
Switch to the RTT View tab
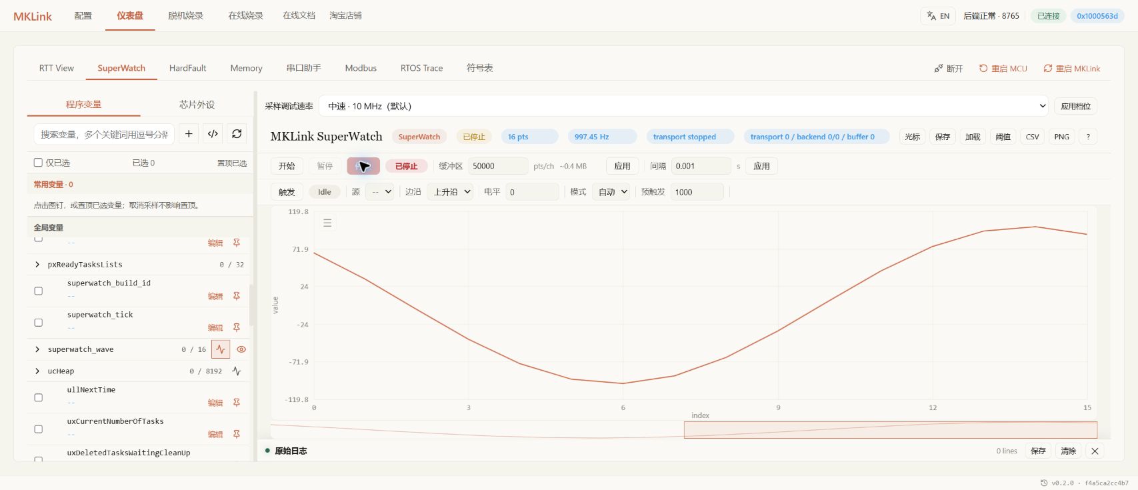pos(57,68)
